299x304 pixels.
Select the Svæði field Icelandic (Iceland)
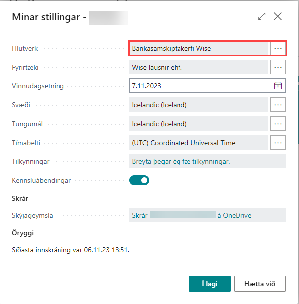pos(198,105)
